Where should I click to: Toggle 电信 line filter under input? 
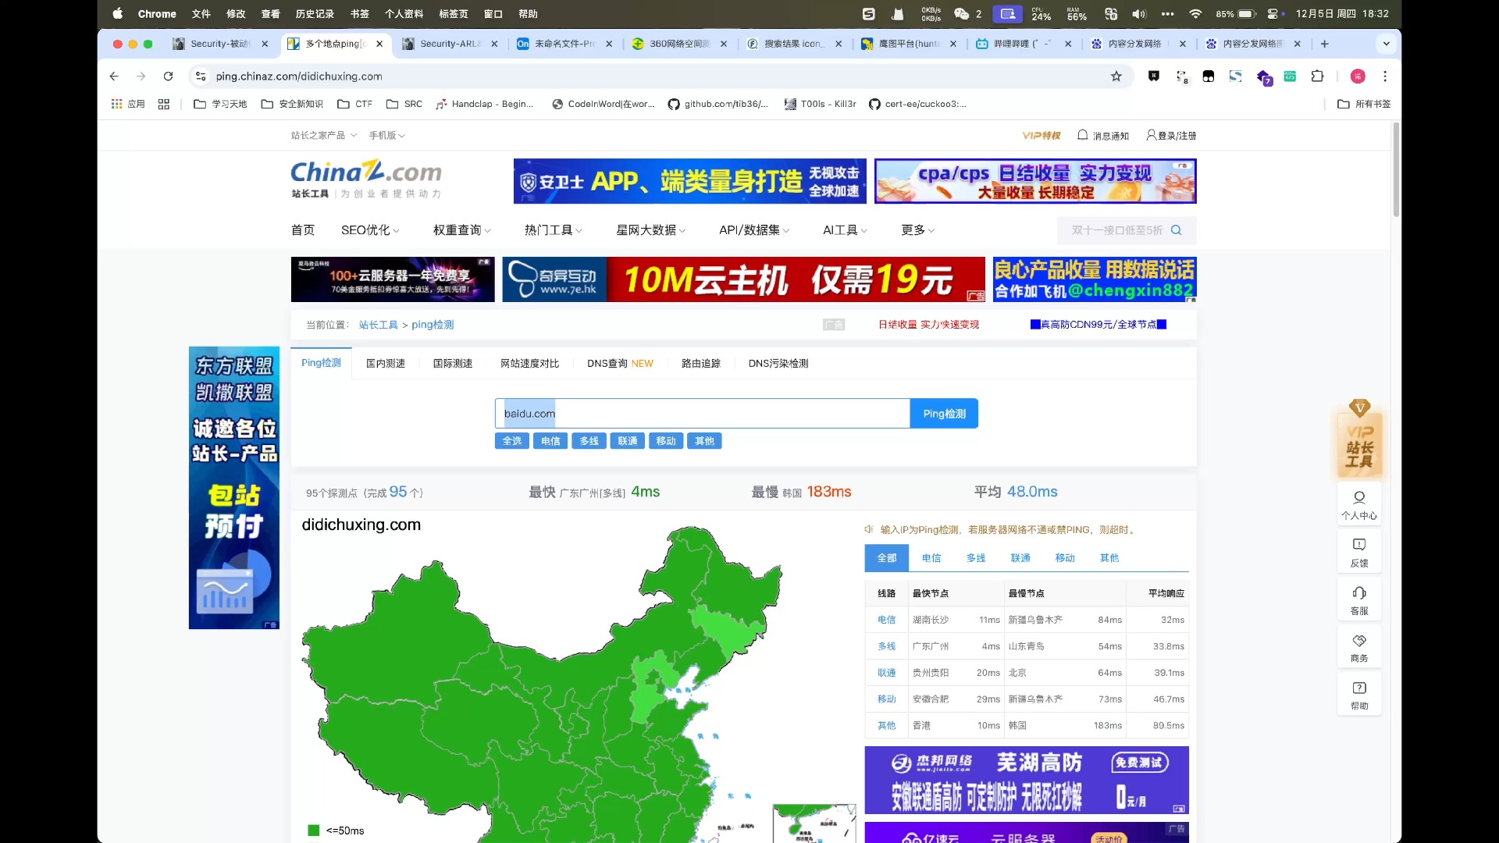coord(550,441)
